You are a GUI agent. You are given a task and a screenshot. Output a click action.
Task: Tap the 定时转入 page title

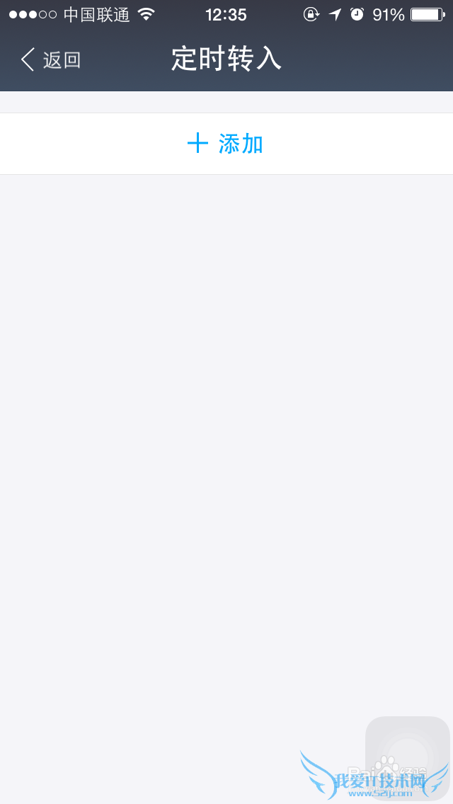(x=226, y=59)
